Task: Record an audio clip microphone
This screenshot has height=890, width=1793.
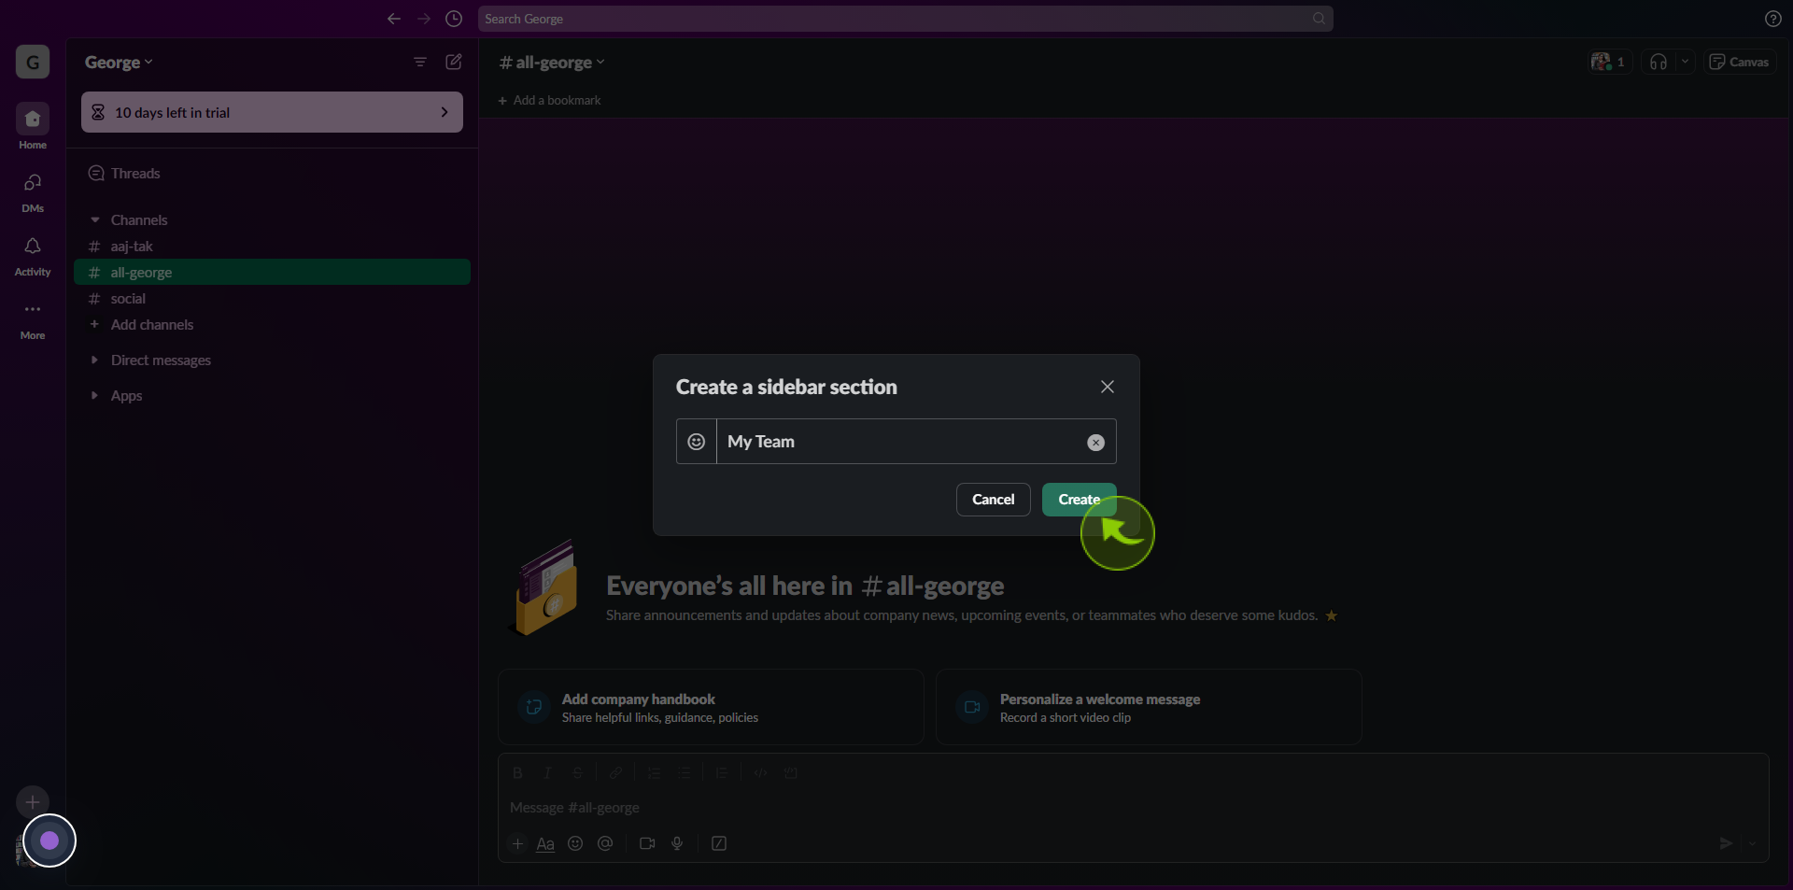Action: 677,844
